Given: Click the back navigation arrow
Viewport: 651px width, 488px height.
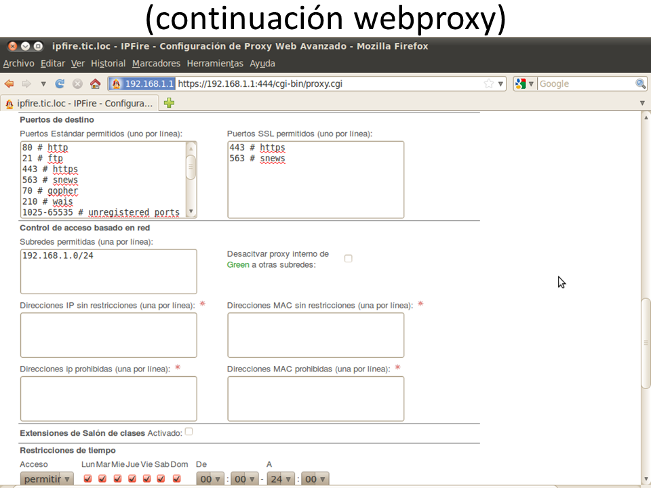Looking at the screenshot, I should click(9, 84).
